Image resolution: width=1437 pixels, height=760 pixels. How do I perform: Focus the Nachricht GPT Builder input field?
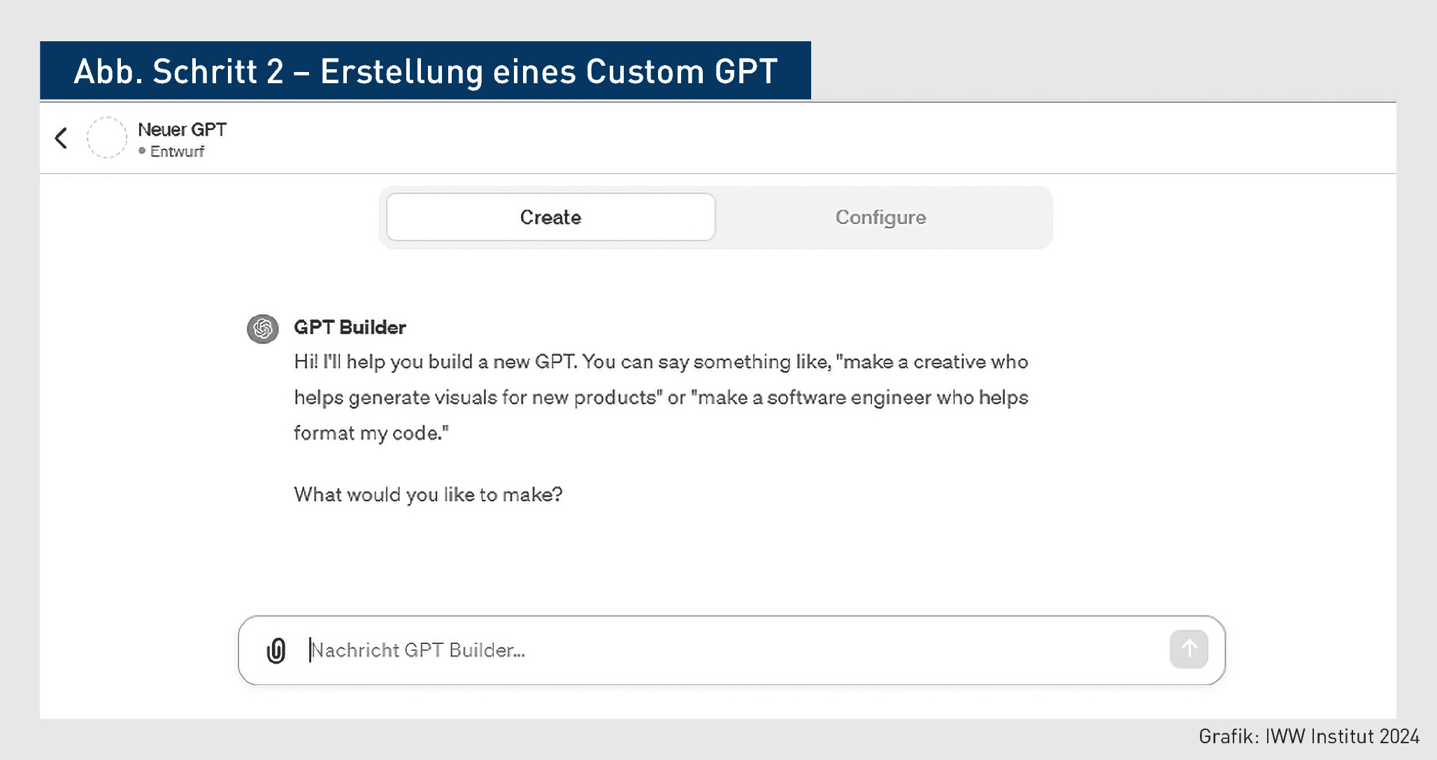pyautogui.click(x=731, y=650)
